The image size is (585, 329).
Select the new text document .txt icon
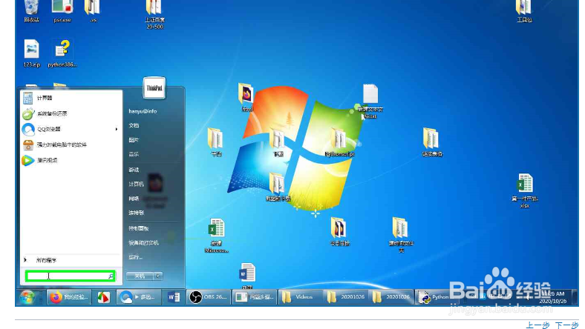(370, 101)
